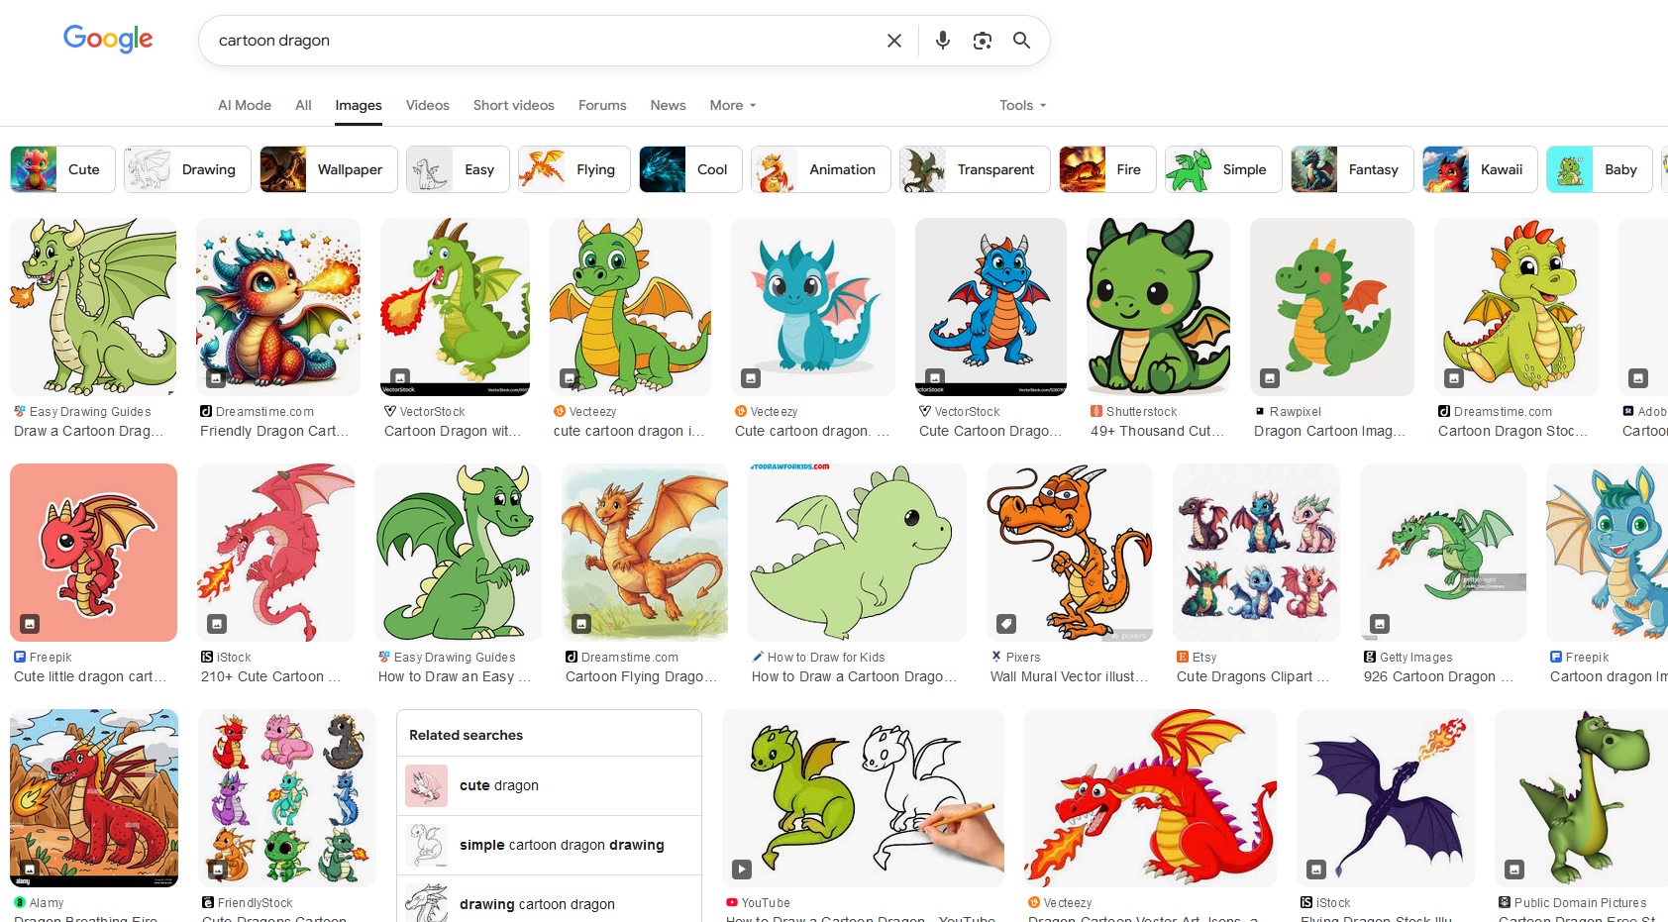Filter by Animation chip
The height and width of the screenshot is (922, 1668).
point(821,169)
